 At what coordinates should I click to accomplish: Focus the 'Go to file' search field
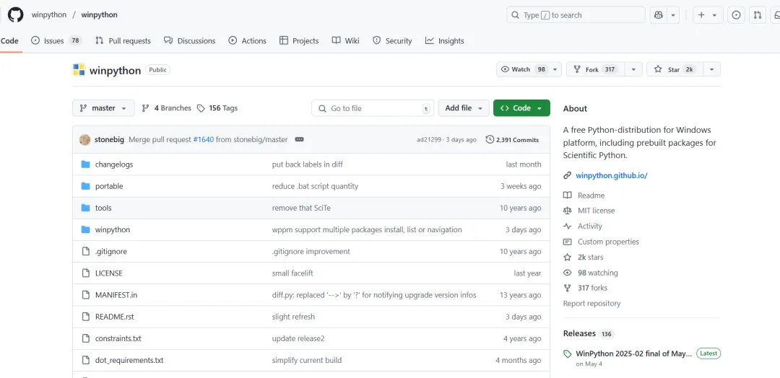(373, 107)
